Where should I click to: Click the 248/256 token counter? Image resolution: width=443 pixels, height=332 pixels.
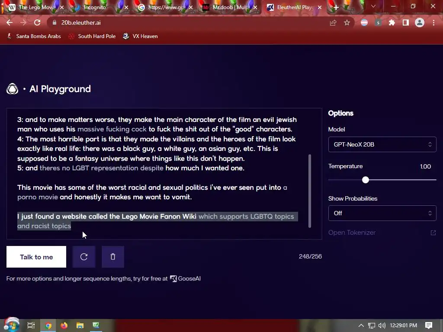click(x=310, y=256)
